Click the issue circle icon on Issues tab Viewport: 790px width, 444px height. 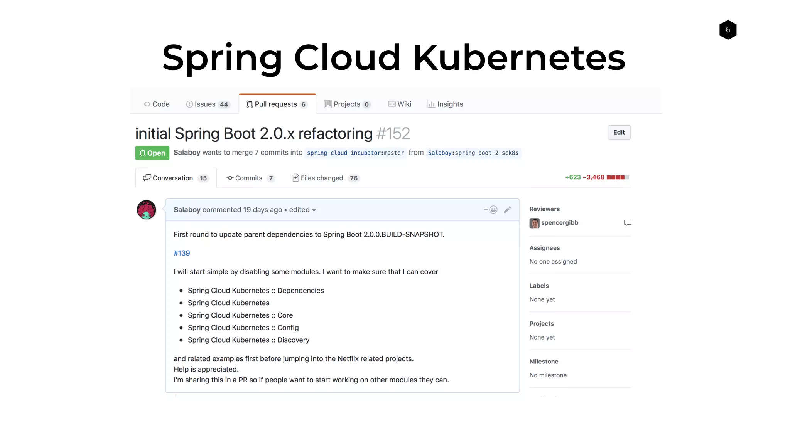click(x=189, y=104)
